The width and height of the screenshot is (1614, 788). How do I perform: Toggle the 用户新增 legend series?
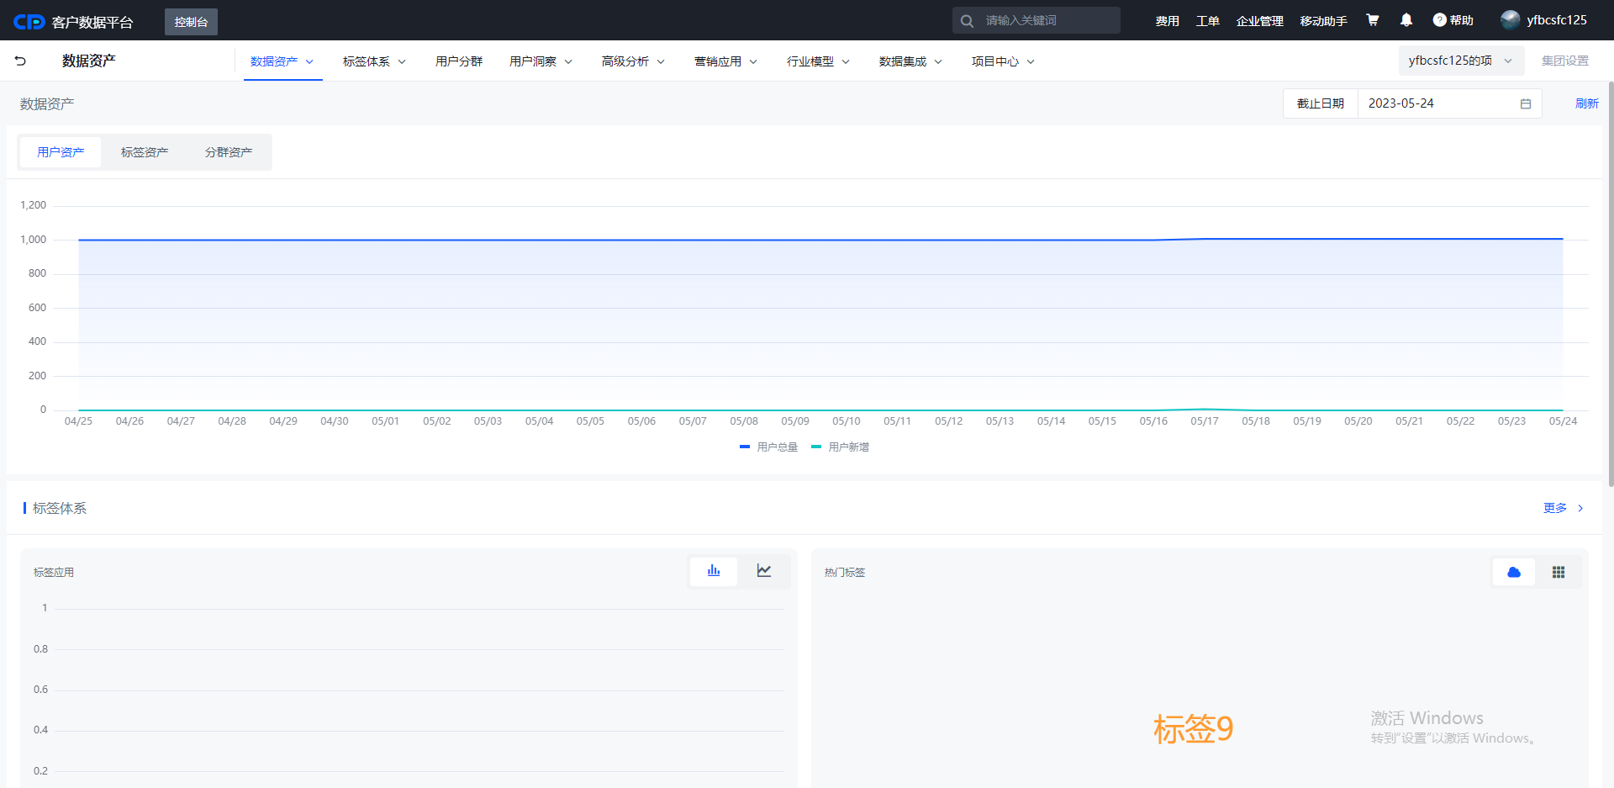[840, 447]
